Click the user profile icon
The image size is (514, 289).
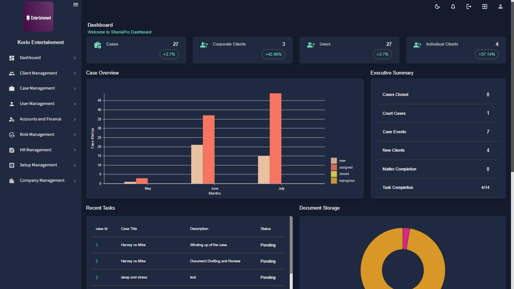pyautogui.click(x=500, y=6)
